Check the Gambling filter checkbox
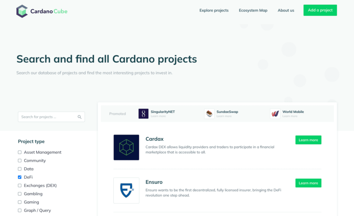The width and height of the screenshot is (354, 216). (x=20, y=194)
